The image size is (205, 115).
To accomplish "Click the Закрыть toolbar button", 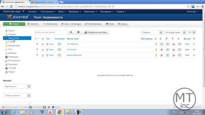I will (122, 24).
